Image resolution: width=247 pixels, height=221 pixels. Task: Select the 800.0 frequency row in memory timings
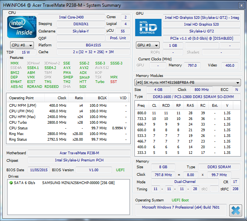click(x=188, y=113)
